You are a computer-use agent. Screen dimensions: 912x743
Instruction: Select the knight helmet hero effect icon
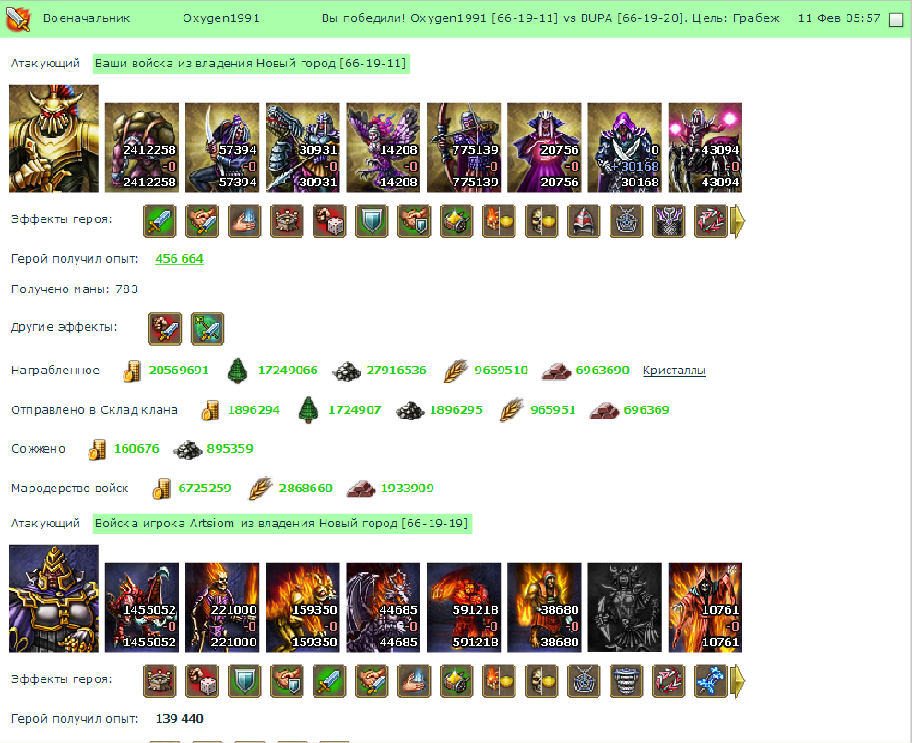click(x=584, y=221)
